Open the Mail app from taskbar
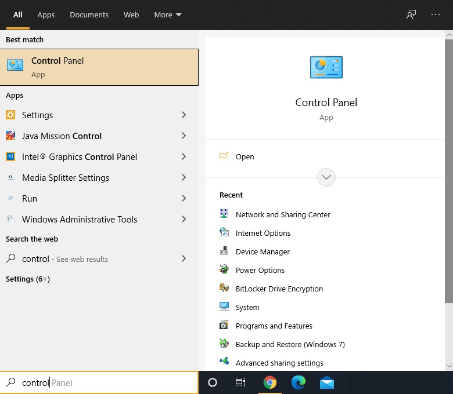The width and height of the screenshot is (453, 394). coord(327,383)
